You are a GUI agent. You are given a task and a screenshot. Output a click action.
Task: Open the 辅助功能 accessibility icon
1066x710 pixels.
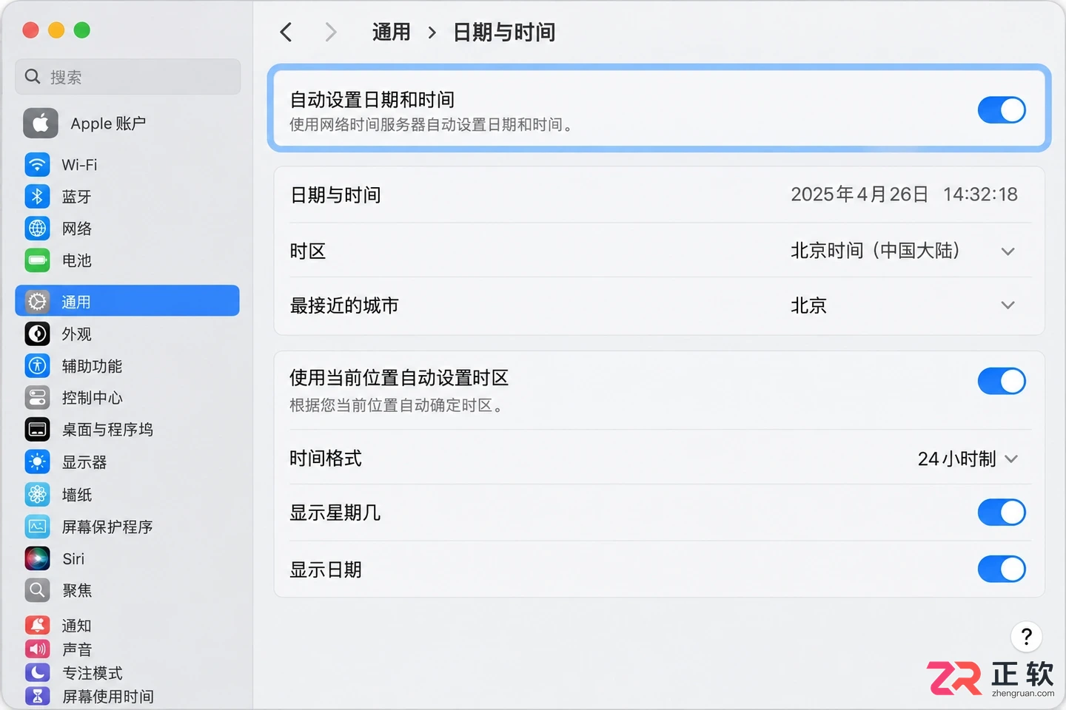(38, 365)
